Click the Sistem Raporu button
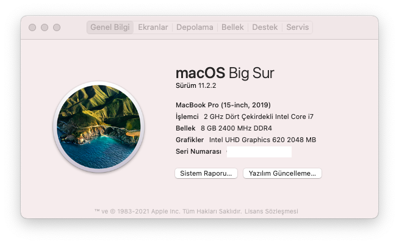Viewport: 399px width, 244px height. tap(206, 173)
